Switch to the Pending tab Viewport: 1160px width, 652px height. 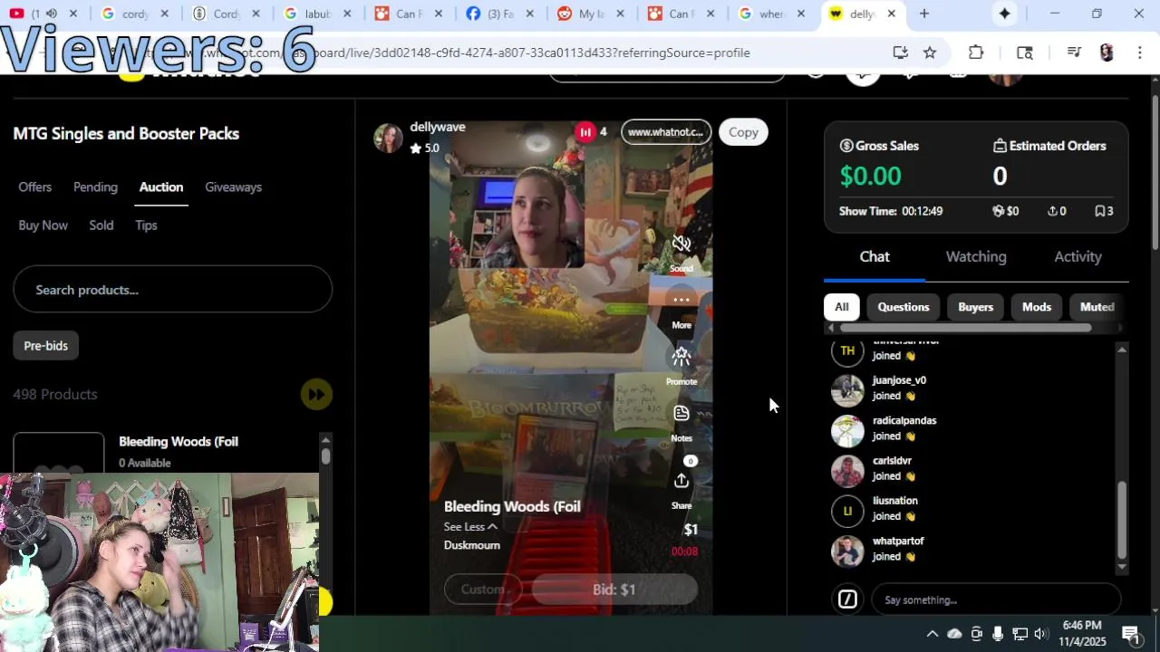[95, 187]
